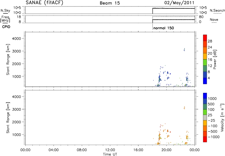Image resolution: width=225 pixels, height=156 pixels.
Task: Click the blue top velocity color swatch
Action: [x=205, y=95]
